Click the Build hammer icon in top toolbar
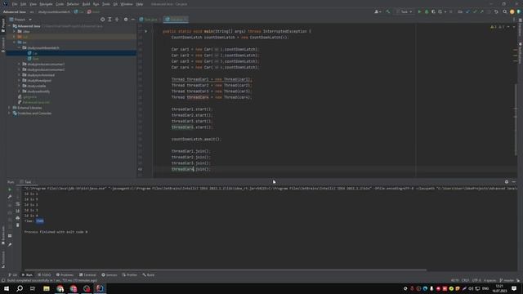Image resolution: width=523 pixels, height=294 pixels. point(387,11)
